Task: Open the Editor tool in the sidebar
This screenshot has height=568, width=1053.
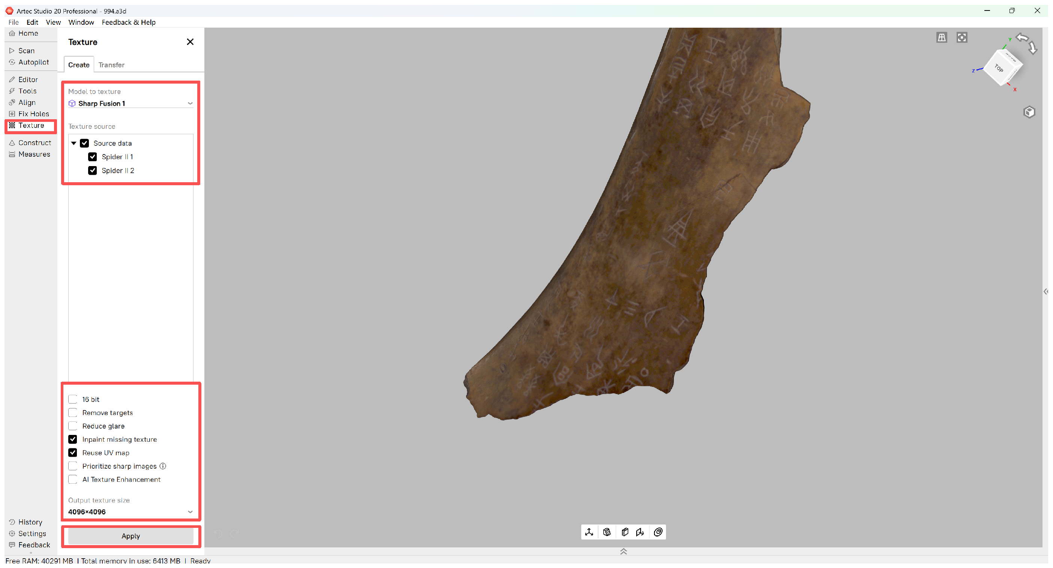Action: pyautogui.click(x=24, y=80)
